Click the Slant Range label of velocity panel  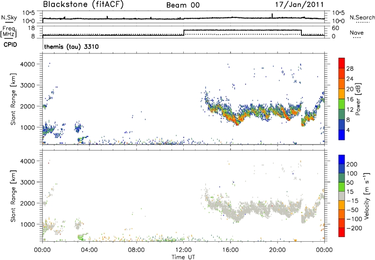pos(13,196)
